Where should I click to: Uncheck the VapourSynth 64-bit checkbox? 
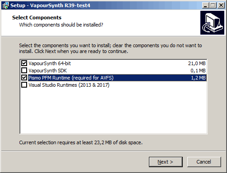coord(24,63)
